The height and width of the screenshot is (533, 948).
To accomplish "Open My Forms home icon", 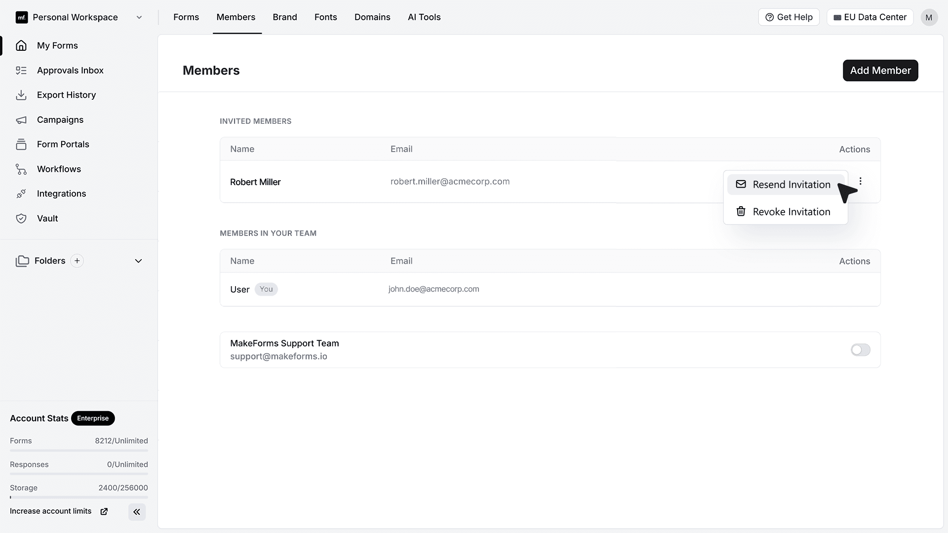I will pyautogui.click(x=21, y=45).
